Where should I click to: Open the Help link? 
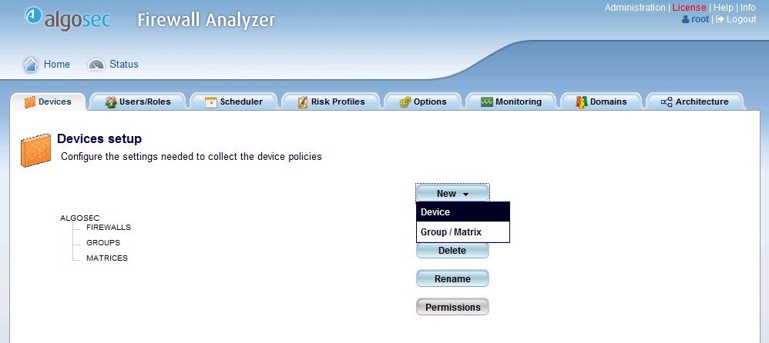[x=723, y=8]
